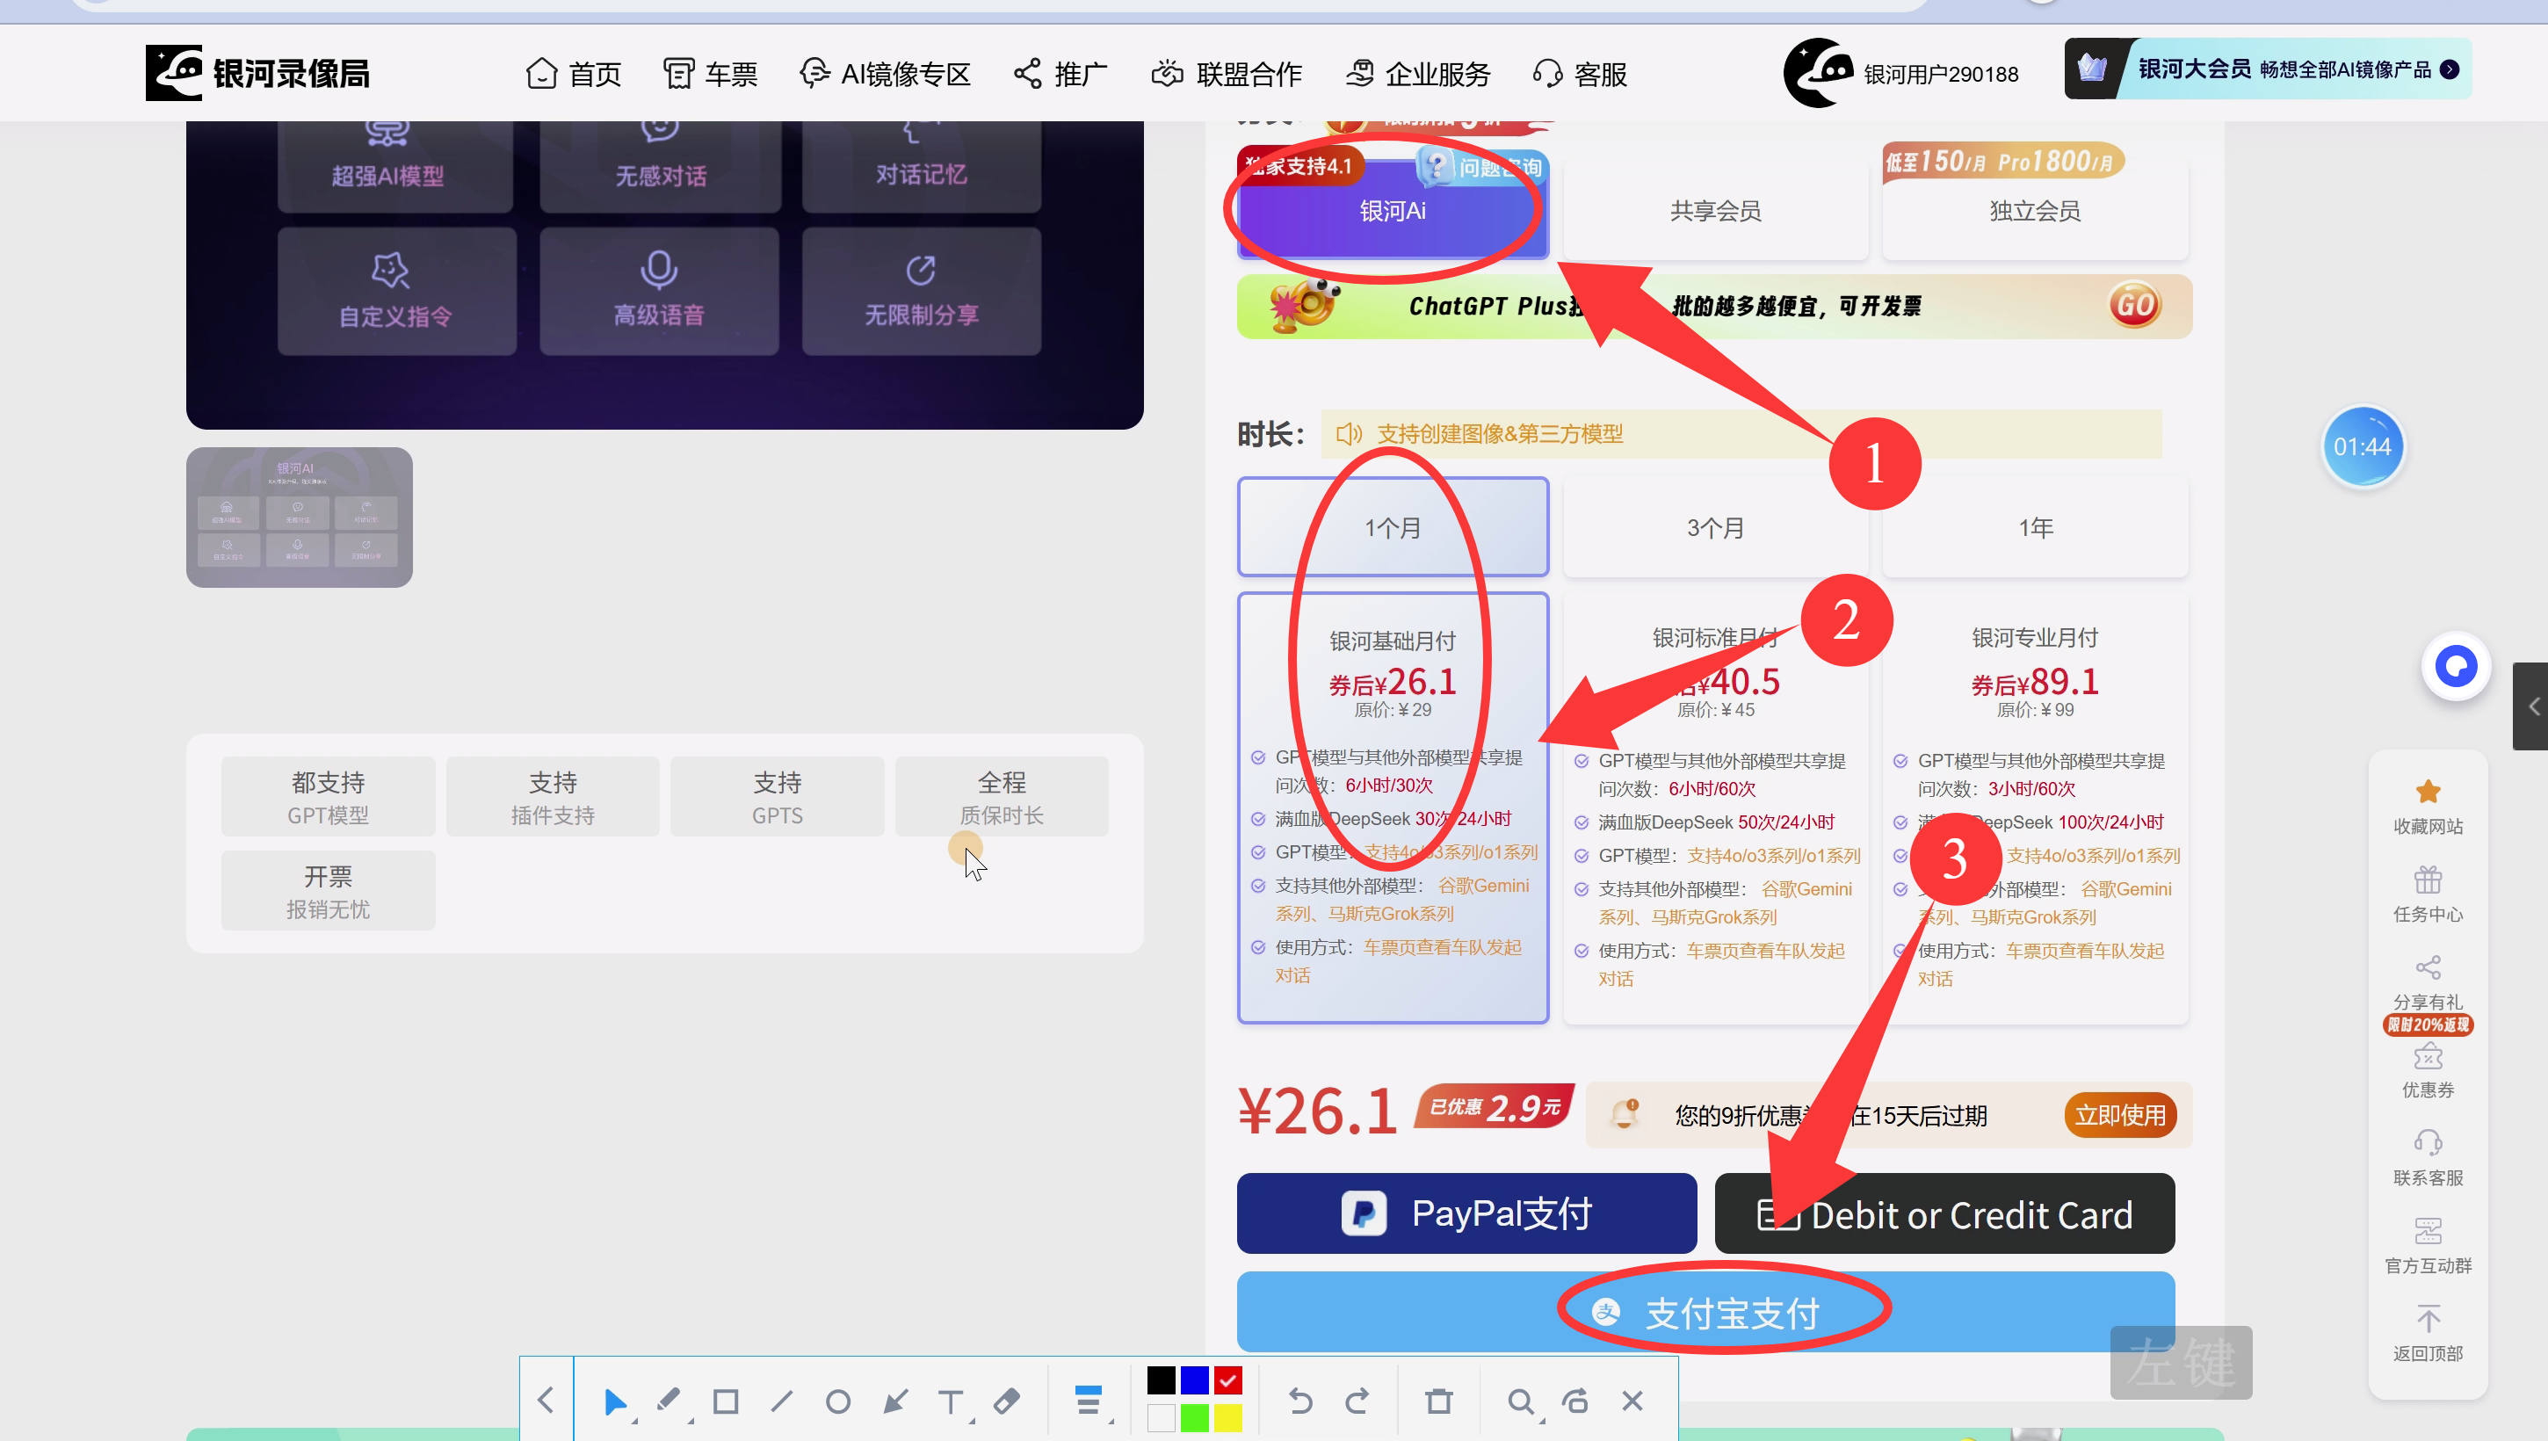Select the rectangle shape tool

pyautogui.click(x=727, y=1401)
